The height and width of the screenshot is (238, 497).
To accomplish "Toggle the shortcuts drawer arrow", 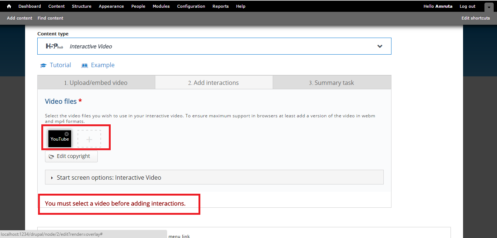I will tap(489, 7).
